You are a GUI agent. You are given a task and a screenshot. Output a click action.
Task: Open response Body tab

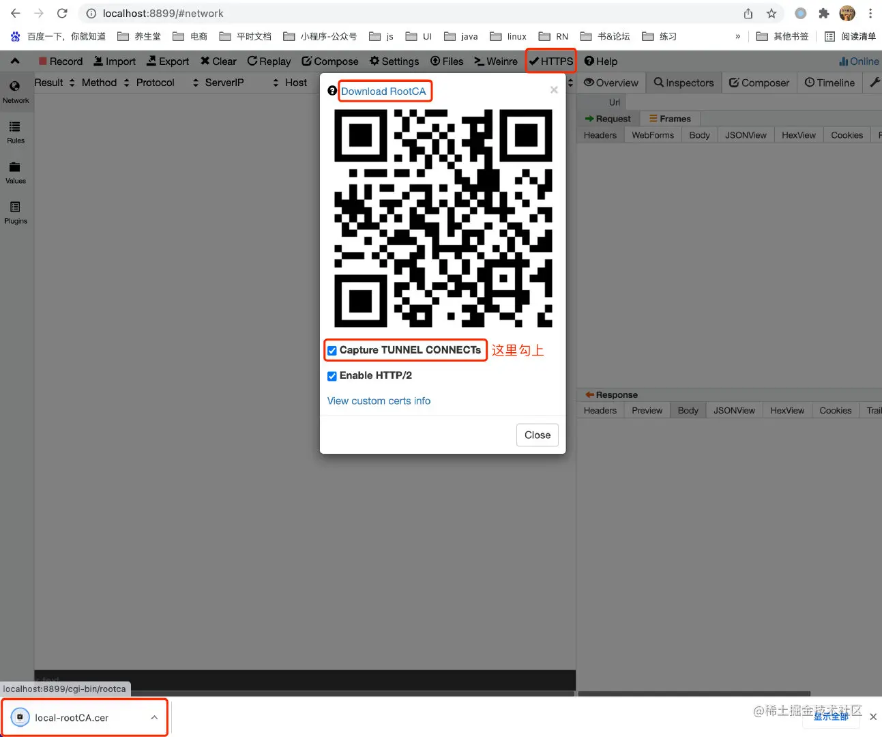tap(688, 411)
